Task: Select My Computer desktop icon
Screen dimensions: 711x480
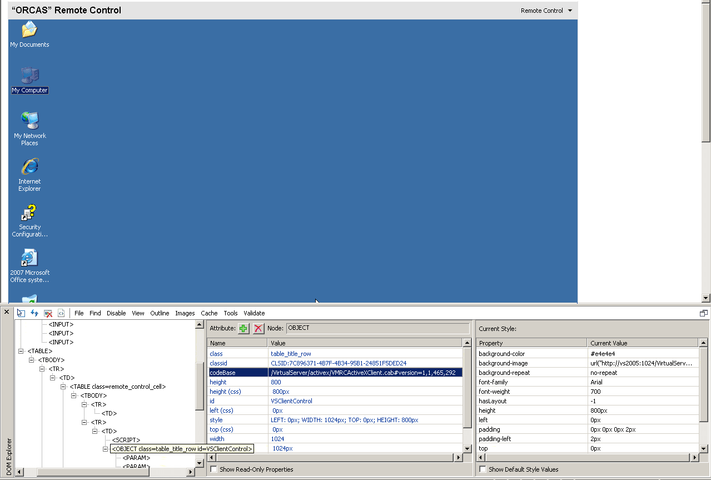Action: point(29,80)
